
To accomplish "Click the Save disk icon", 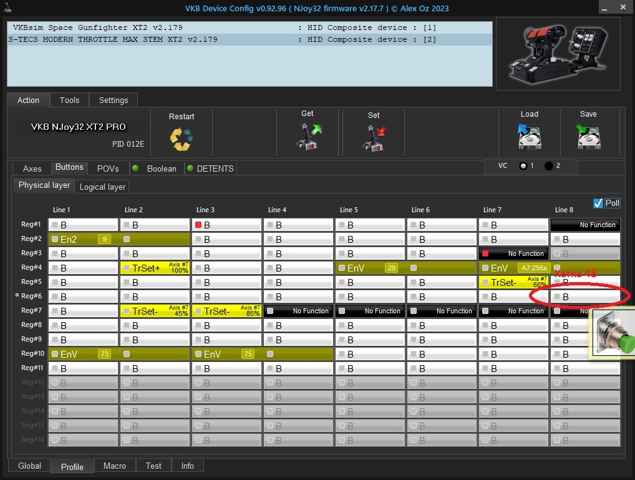I will tap(588, 136).
